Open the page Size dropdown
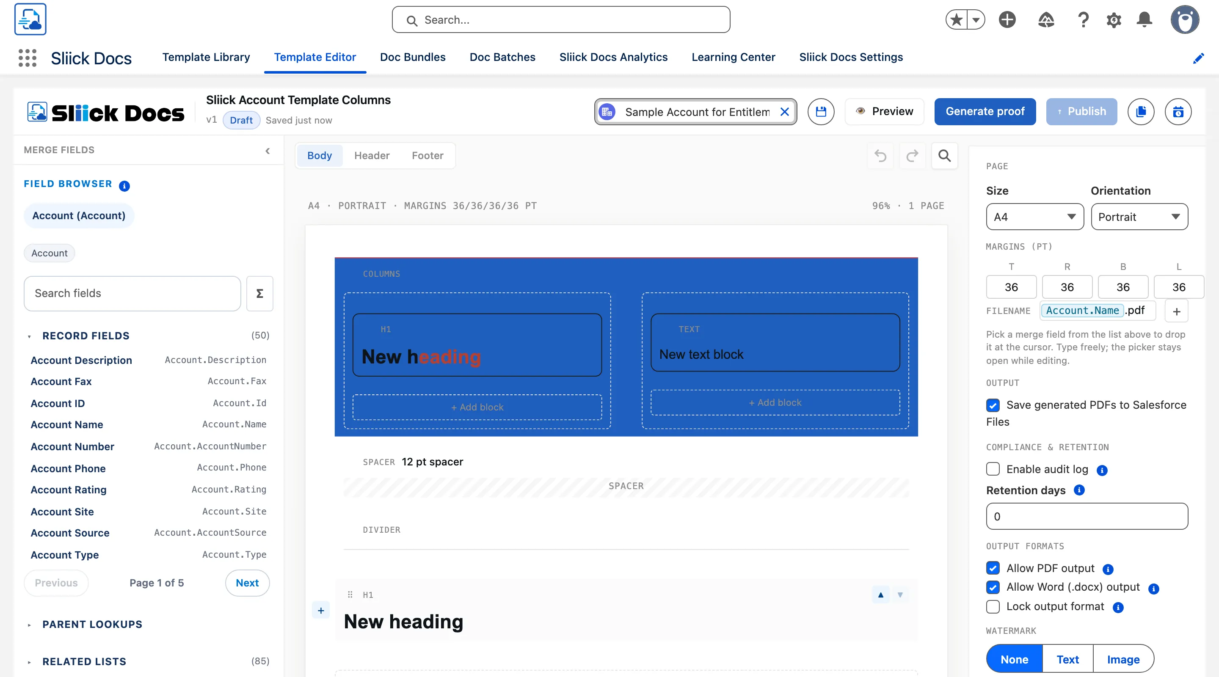This screenshot has height=677, width=1219. tap(1034, 217)
